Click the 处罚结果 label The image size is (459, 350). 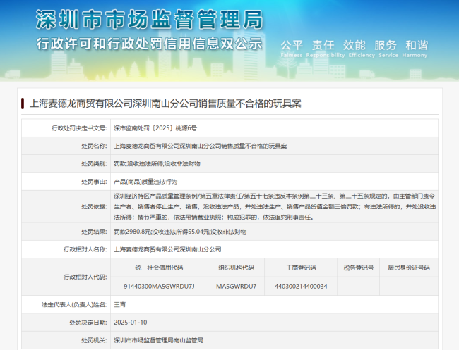coord(94,232)
